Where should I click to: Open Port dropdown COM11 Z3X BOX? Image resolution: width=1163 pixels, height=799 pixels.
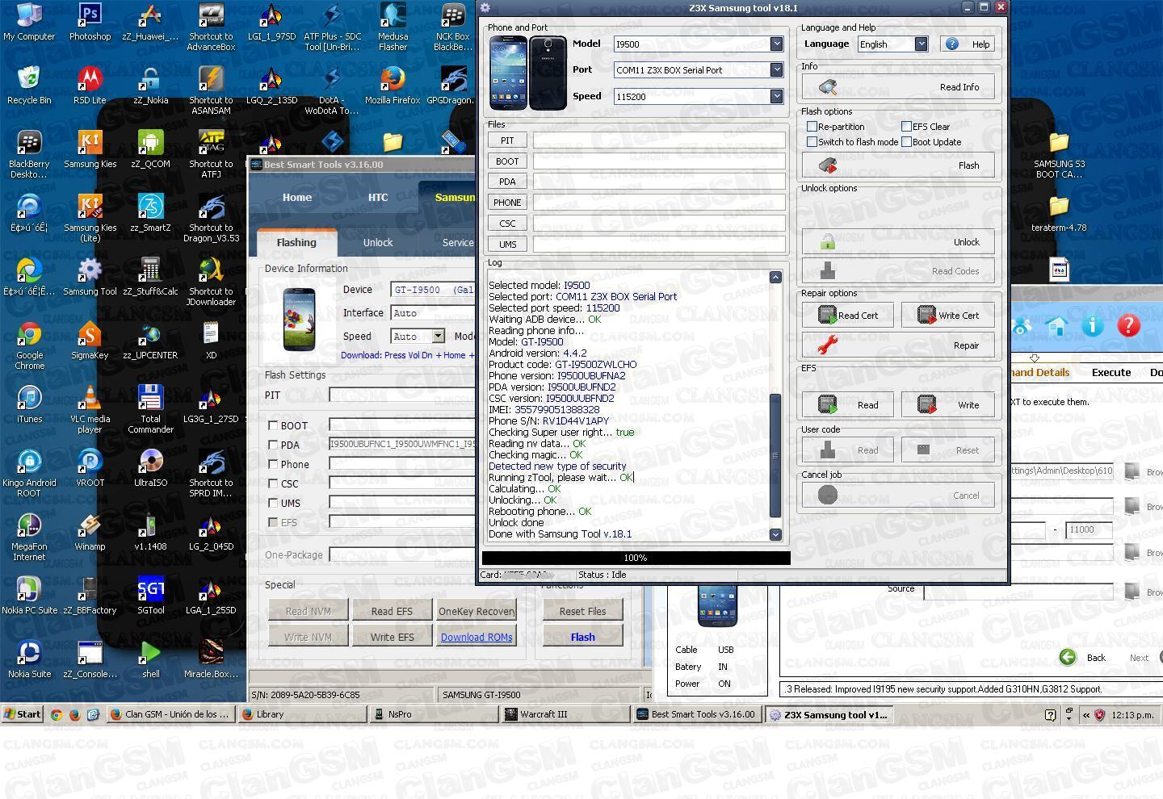(776, 69)
